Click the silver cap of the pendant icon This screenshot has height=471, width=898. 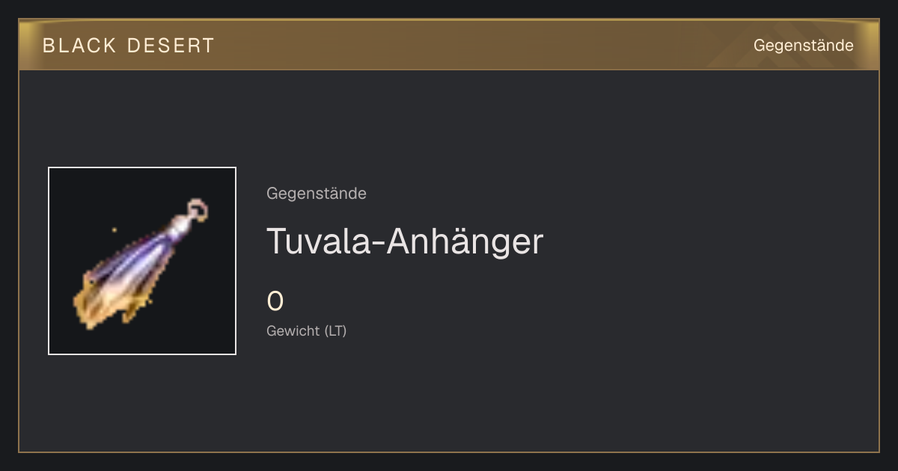[x=180, y=227]
